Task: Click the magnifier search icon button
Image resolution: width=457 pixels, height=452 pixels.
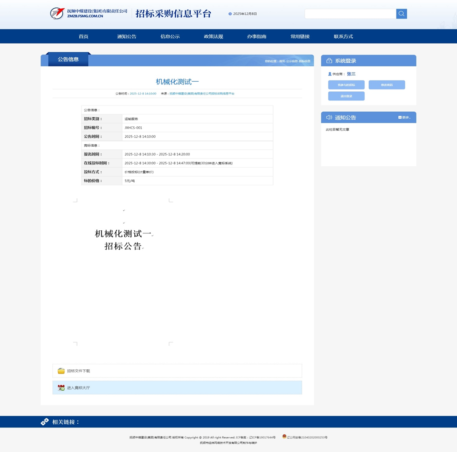Action: [x=401, y=14]
